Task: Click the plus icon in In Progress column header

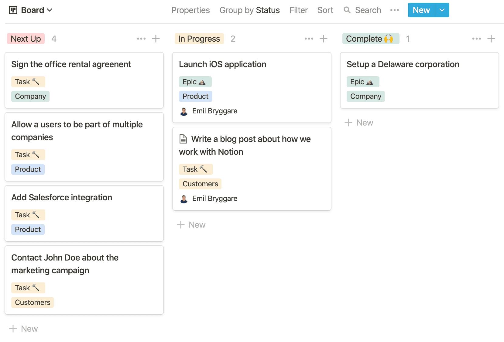Action: click(x=324, y=39)
